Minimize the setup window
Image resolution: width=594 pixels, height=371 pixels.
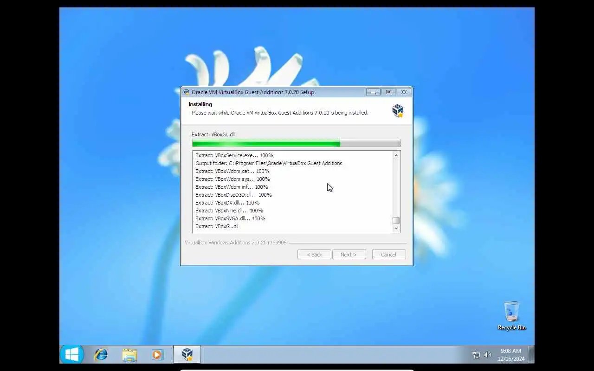pos(373,92)
